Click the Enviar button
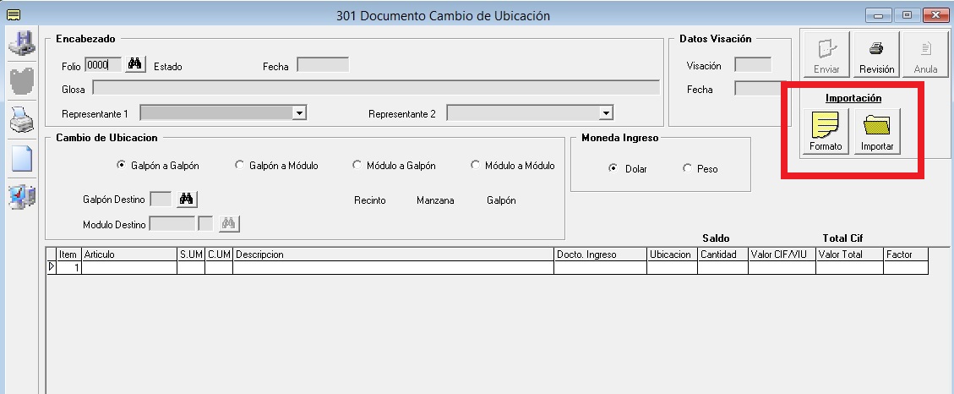 point(826,54)
